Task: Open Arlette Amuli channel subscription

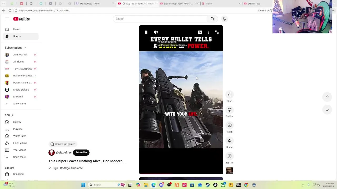Action: [x=21, y=55]
